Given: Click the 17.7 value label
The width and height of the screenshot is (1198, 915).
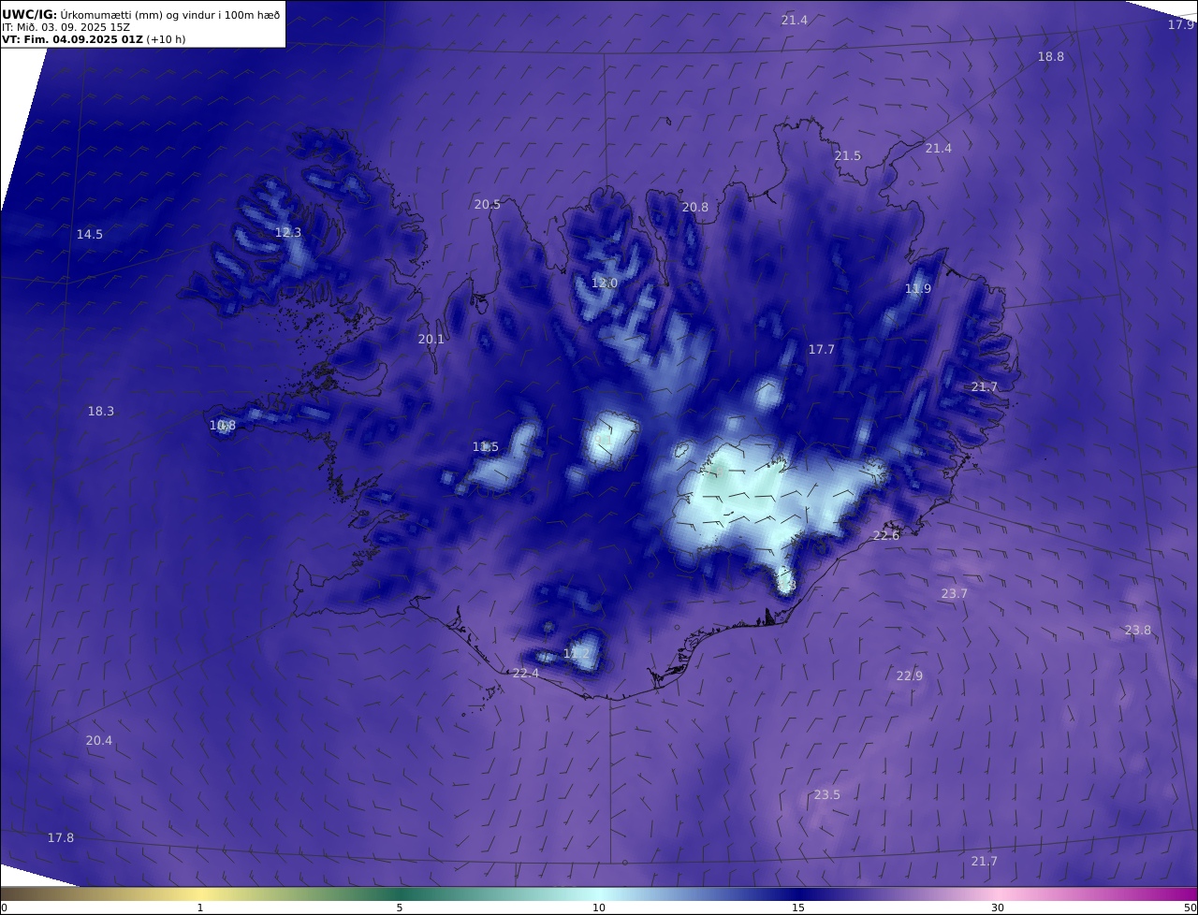Looking at the screenshot, I should [822, 350].
